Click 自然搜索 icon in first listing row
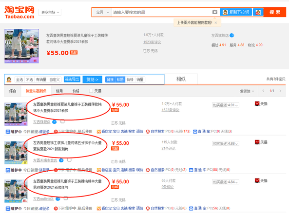This screenshot has height=217, width=289. [x=148, y=132]
